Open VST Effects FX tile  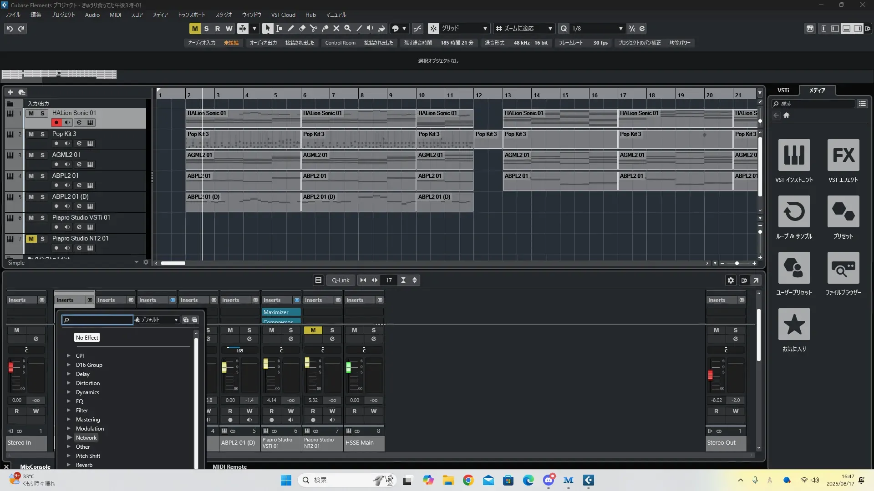point(843,155)
